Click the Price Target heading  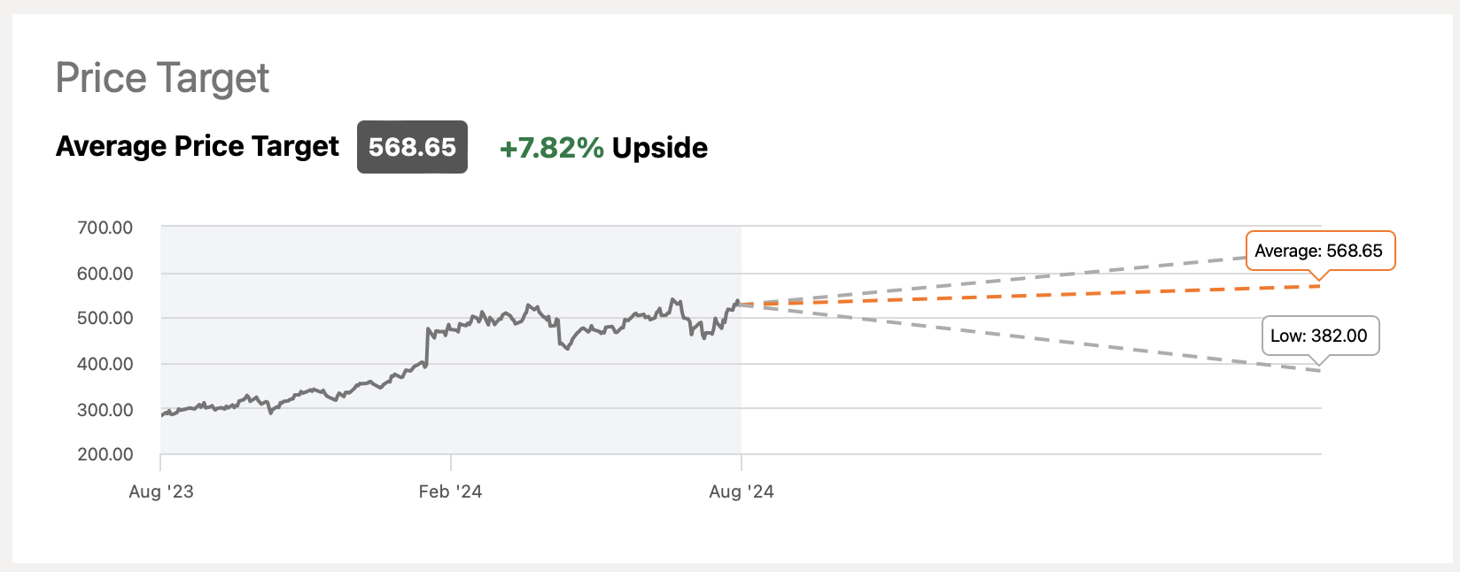pos(162,78)
